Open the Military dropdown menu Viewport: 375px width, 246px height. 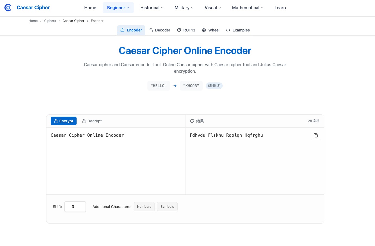[184, 8]
